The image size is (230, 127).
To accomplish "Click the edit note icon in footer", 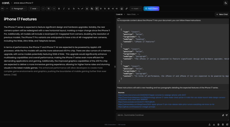I will click(x=227, y=124).
